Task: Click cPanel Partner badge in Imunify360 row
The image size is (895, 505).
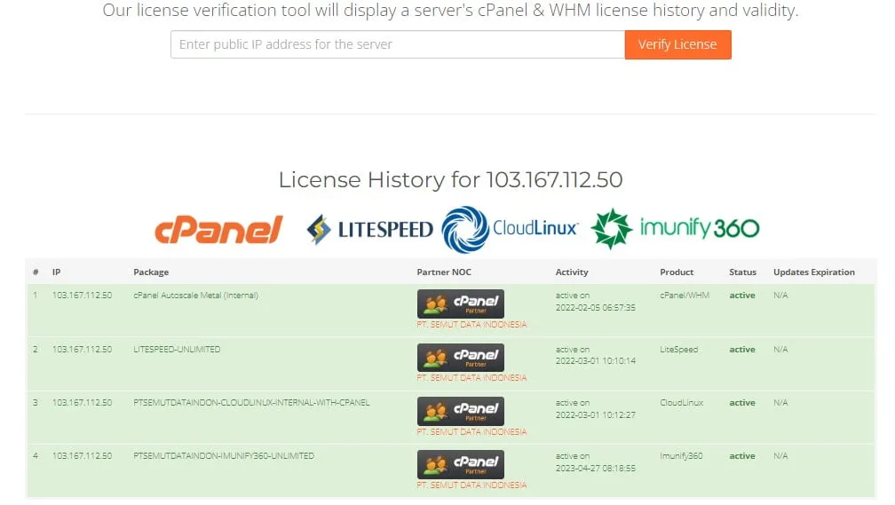Action: click(461, 465)
